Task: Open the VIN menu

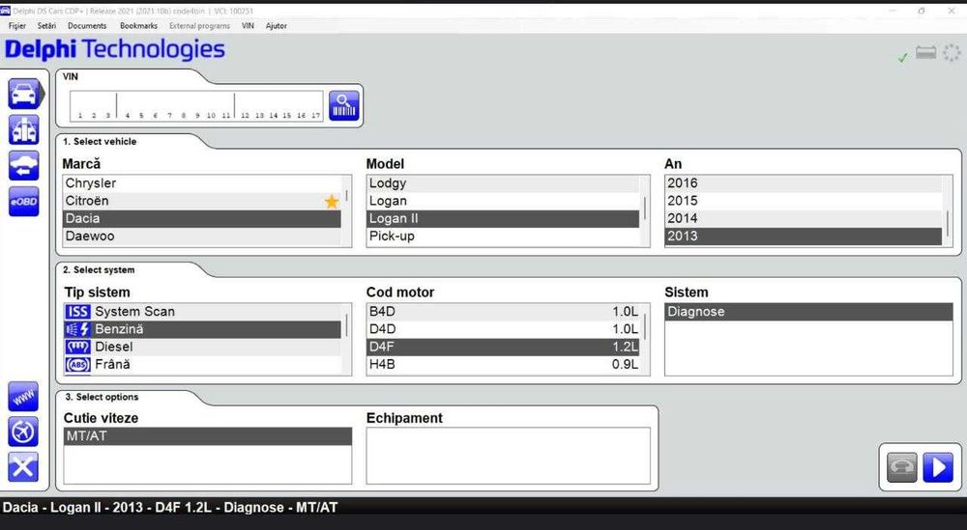Action: pos(248,26)
